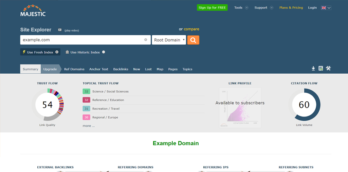
Task: Click the Referring Domains heading
Action: tap(135, 167)
